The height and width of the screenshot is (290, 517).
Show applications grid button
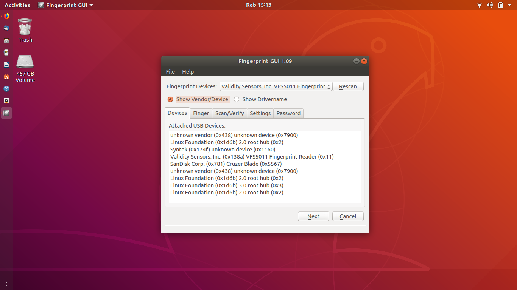pyautogui.click(x=6, y=284)
